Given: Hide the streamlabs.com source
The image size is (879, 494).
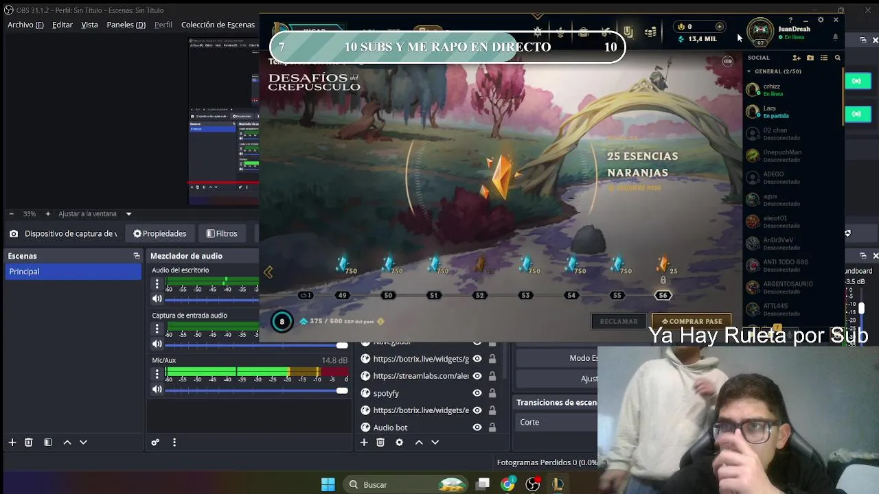Looking at the screenshot, I should [477, 376].
